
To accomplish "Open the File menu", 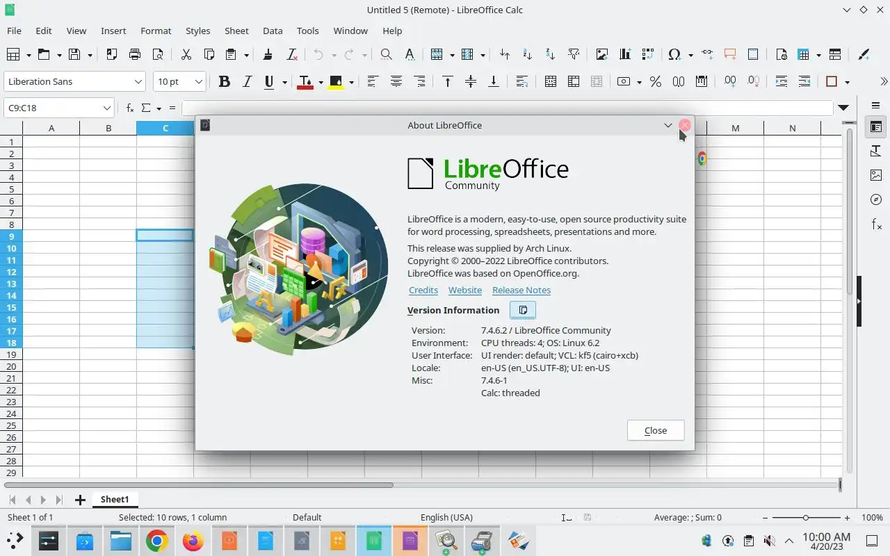I will [x=14, y=31].
